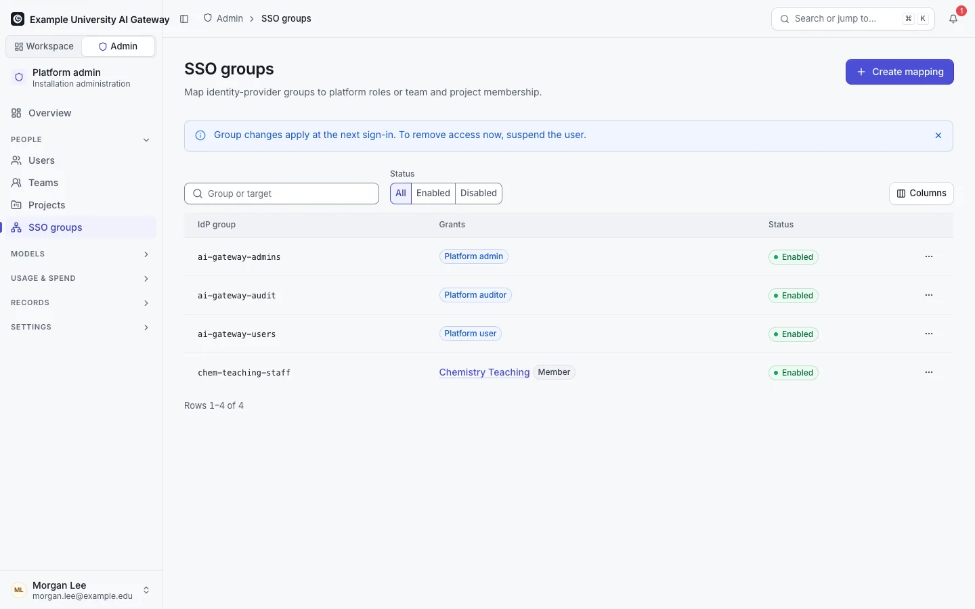Open row actions for ai-gateway-audit
This screenshot has height=609, width=975.
929,295
